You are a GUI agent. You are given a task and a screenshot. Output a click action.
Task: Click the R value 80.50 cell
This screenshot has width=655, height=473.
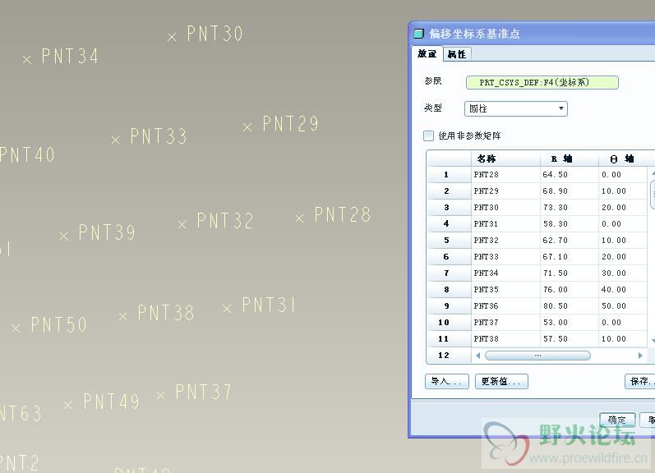pyautogui.click(x=570, y=306)
